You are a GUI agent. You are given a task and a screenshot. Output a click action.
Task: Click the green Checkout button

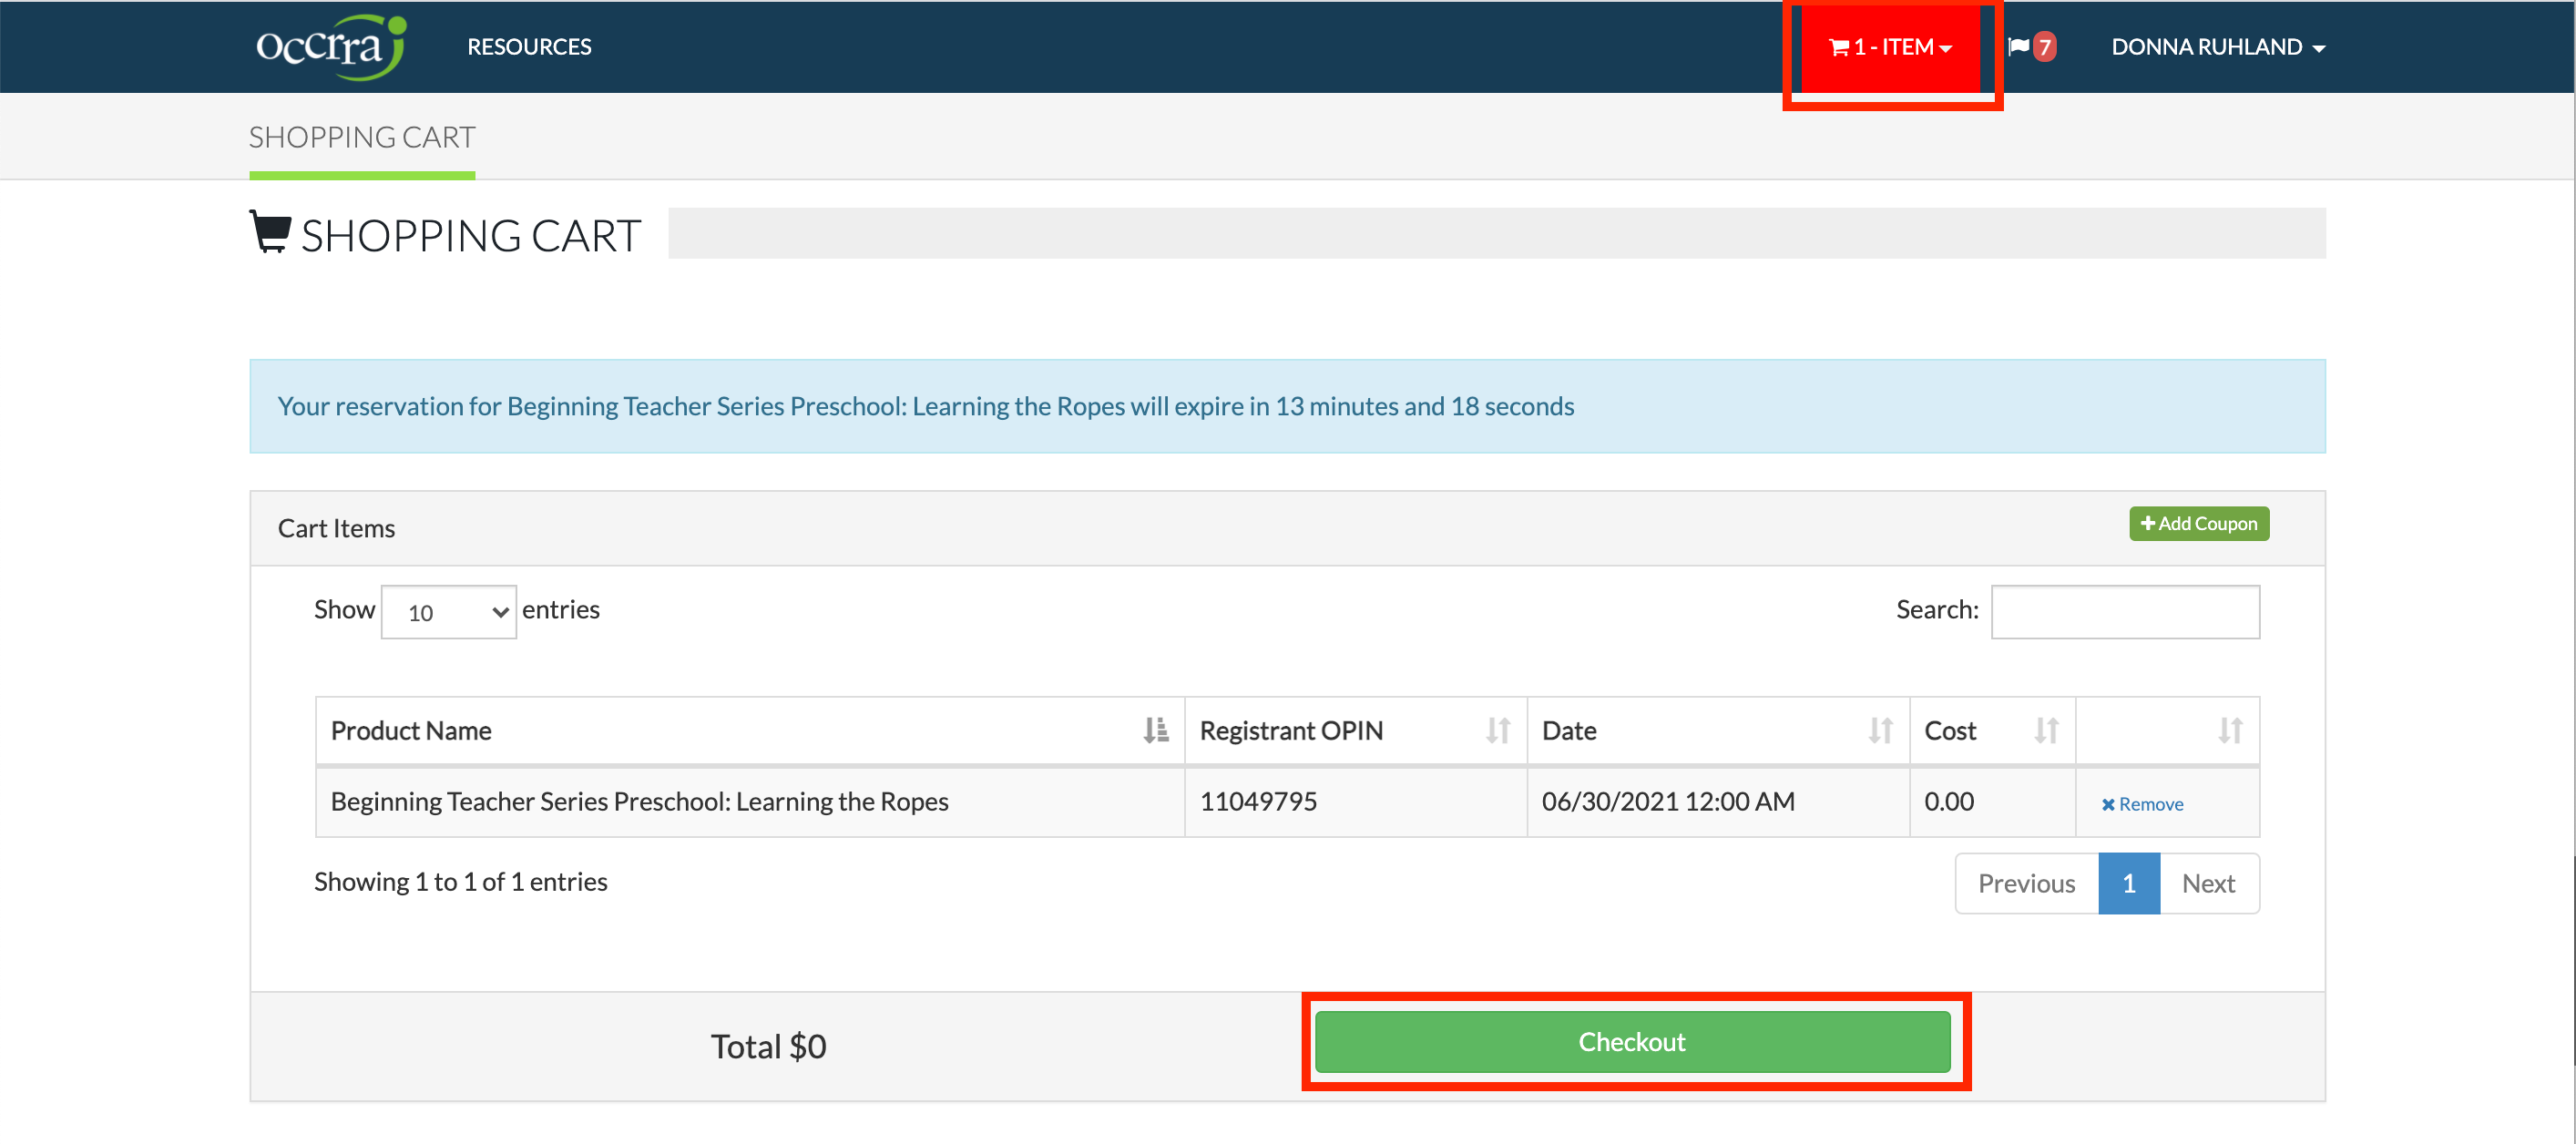point(1632,1041)
